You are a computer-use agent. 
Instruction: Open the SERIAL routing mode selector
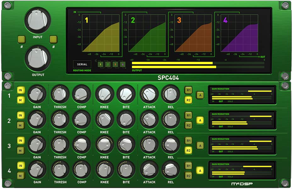click(82, 64)
